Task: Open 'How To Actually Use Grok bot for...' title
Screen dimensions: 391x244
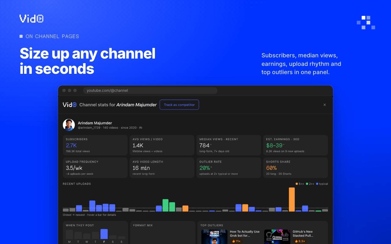Action: click(x=245, y=234)
